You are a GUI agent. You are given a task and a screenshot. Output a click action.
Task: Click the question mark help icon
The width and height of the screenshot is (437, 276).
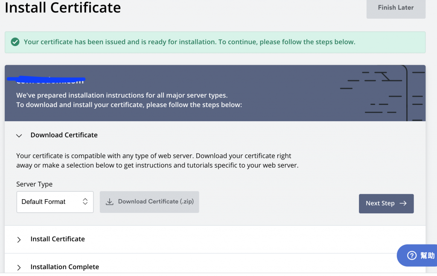[x=412, y=256]
